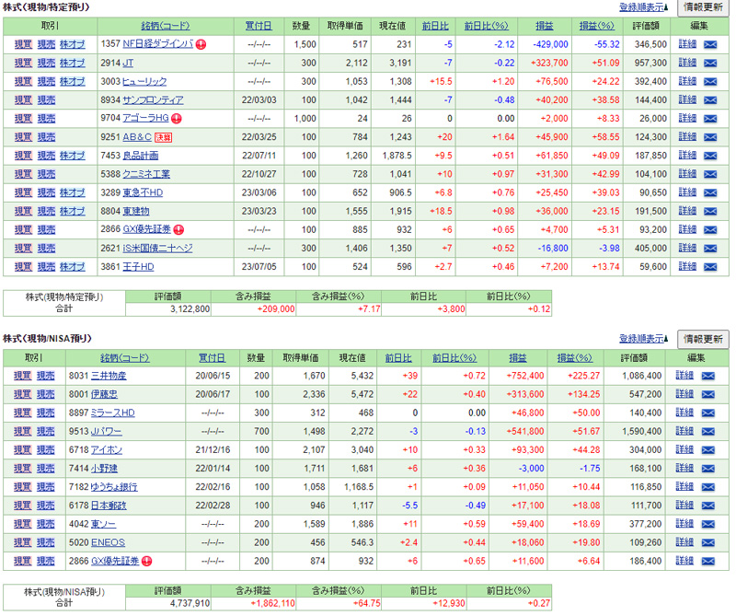736x616 pixels.
Task: Click the envelope icon for NF日経ダブインバ
Action: coord(710,44)
